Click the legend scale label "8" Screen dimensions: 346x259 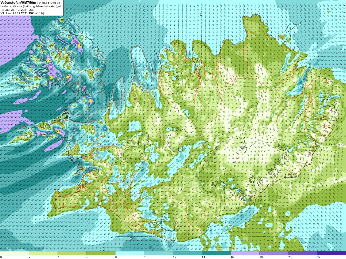pyautogui.click(x=116, y=257)
